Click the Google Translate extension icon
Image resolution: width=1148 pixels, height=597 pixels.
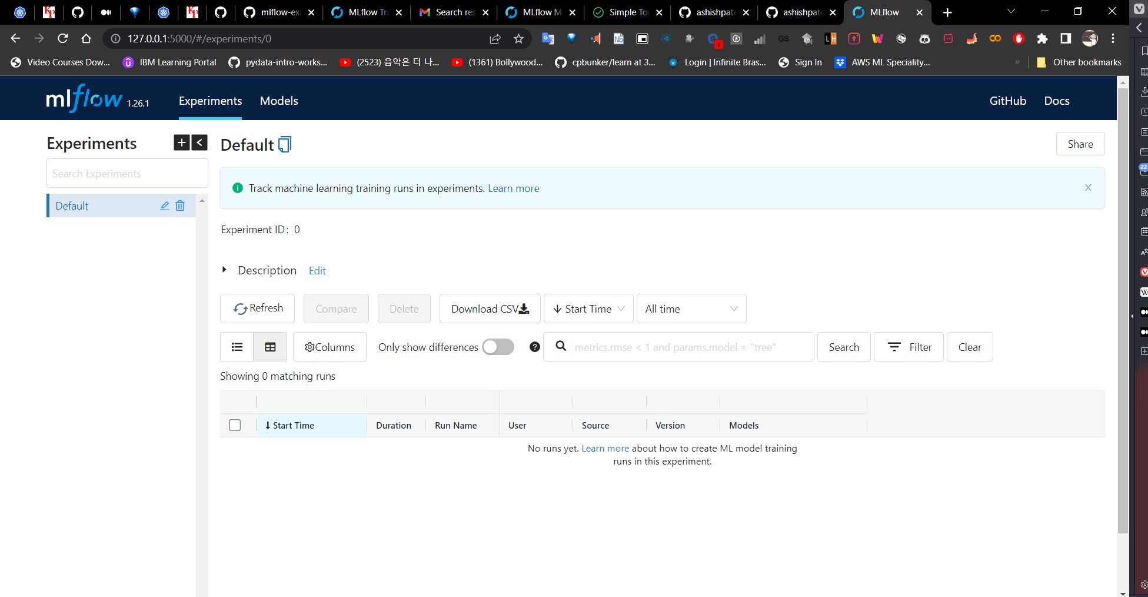pyautogui.click(x=548, y=38)
